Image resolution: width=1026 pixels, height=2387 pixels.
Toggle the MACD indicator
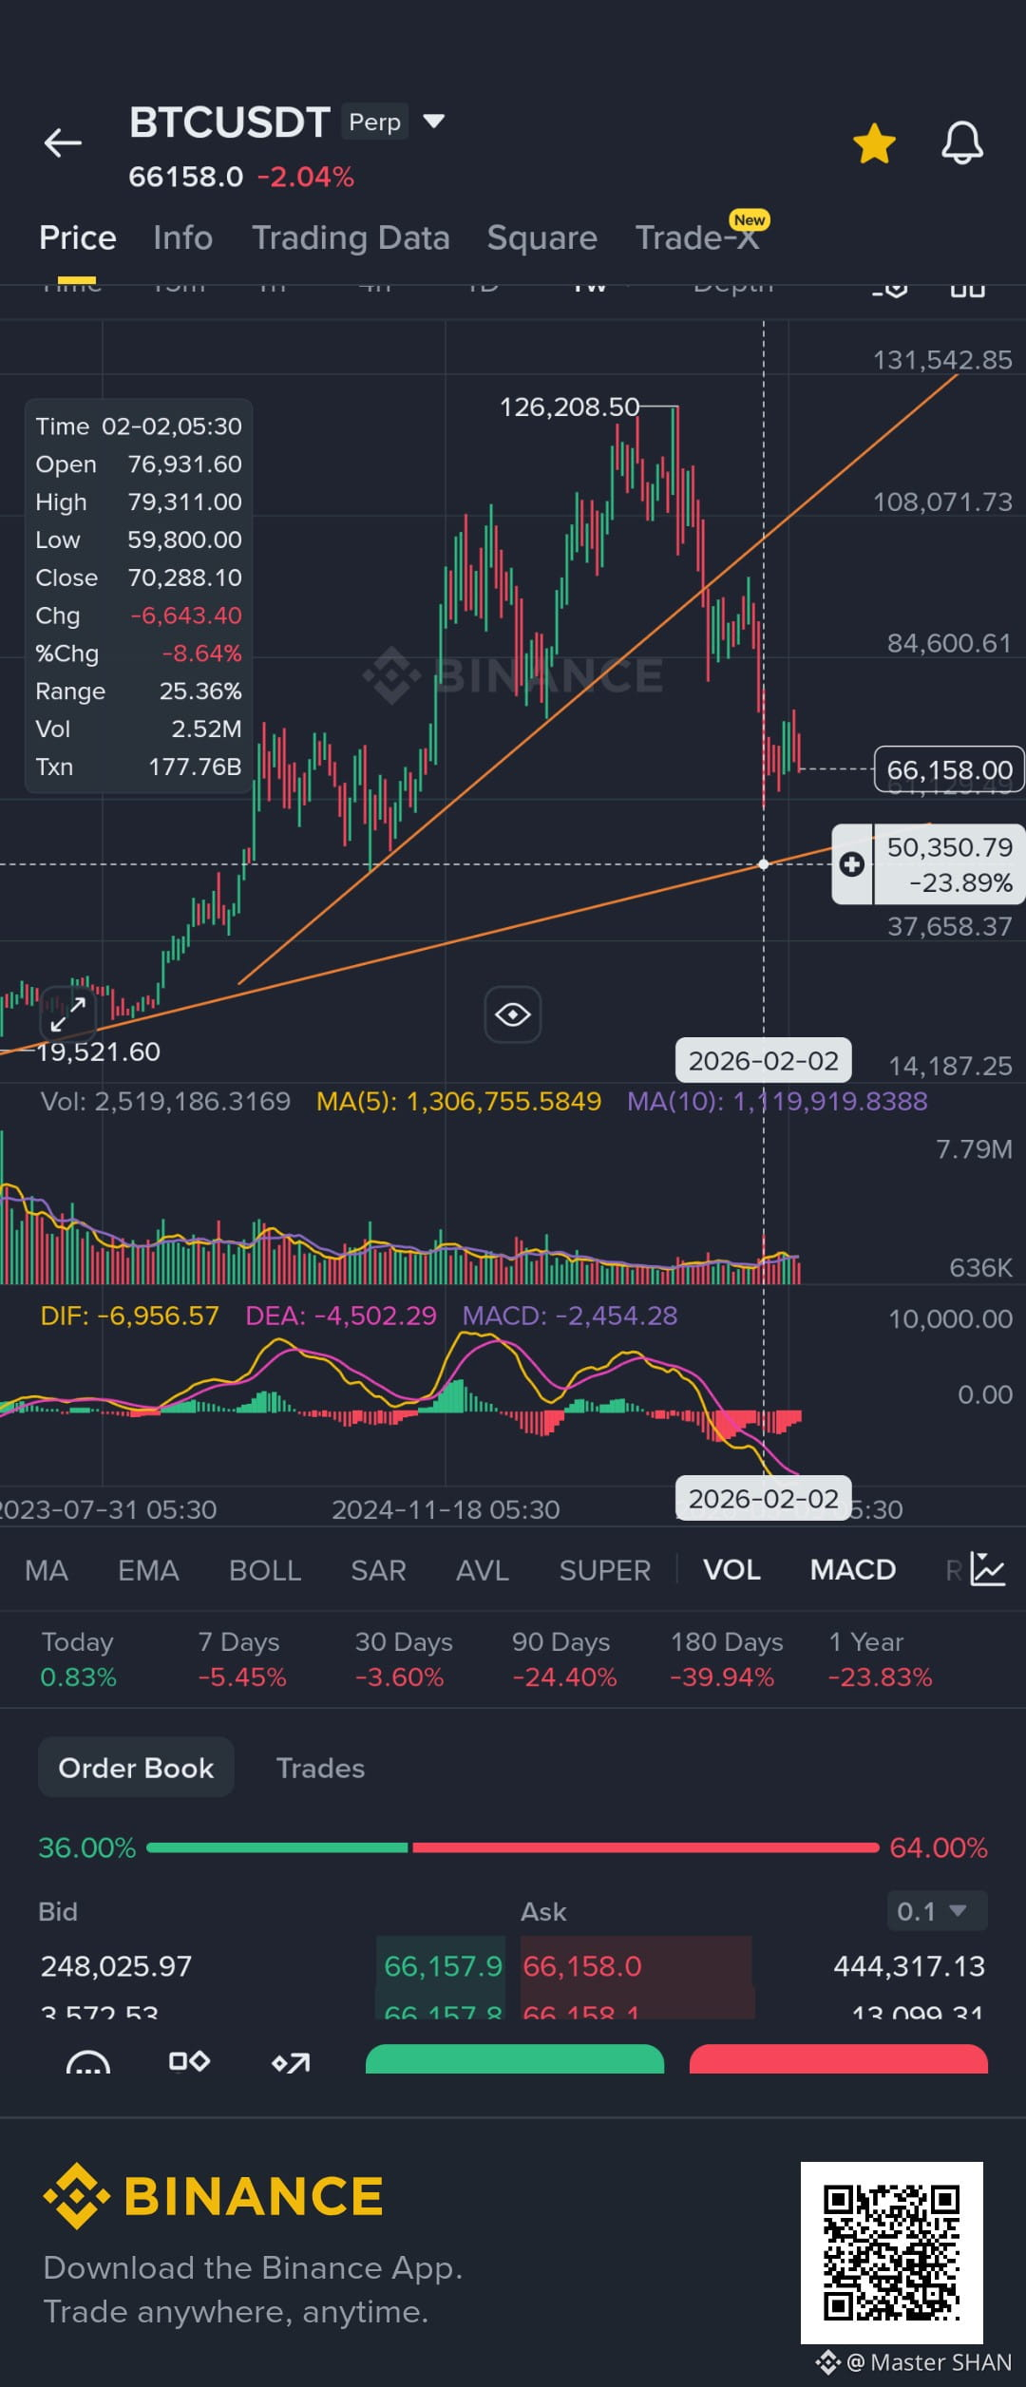(x=853, y=1570)
